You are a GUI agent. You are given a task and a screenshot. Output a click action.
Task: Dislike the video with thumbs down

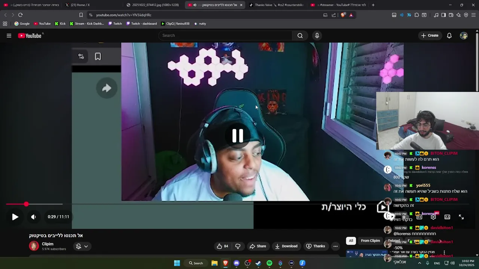pos(238,246)
